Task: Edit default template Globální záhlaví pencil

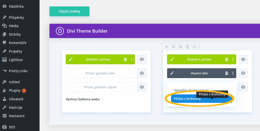Action: pyautogui.click(x=71, y=59)
